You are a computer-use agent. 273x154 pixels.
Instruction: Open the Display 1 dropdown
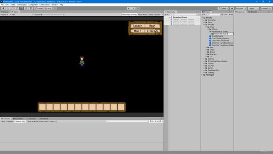[6, 15]
